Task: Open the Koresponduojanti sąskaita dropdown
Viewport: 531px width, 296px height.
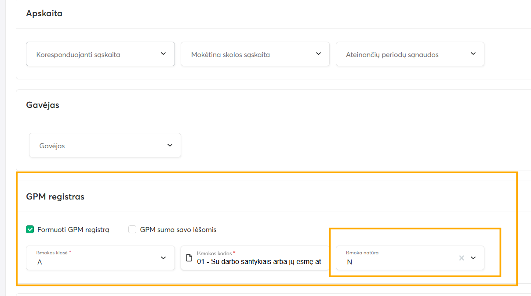Action: 100,54
